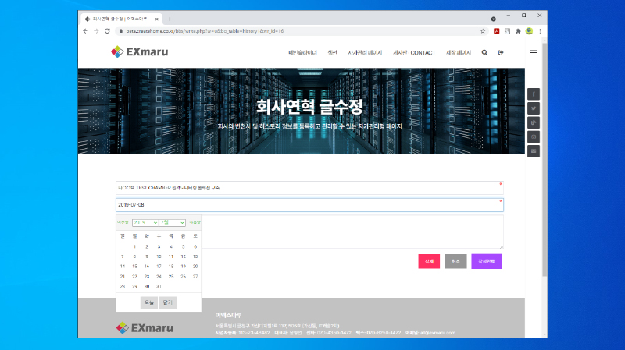This screenshot has width=625, height=350.
Task: Bookmark this page with the star icon
Action: 483,31
